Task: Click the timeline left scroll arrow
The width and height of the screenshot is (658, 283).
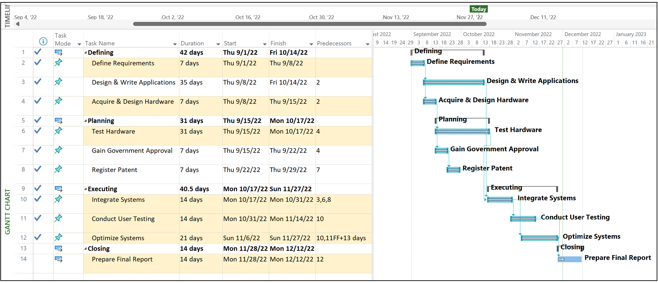Action: (17, 24)
